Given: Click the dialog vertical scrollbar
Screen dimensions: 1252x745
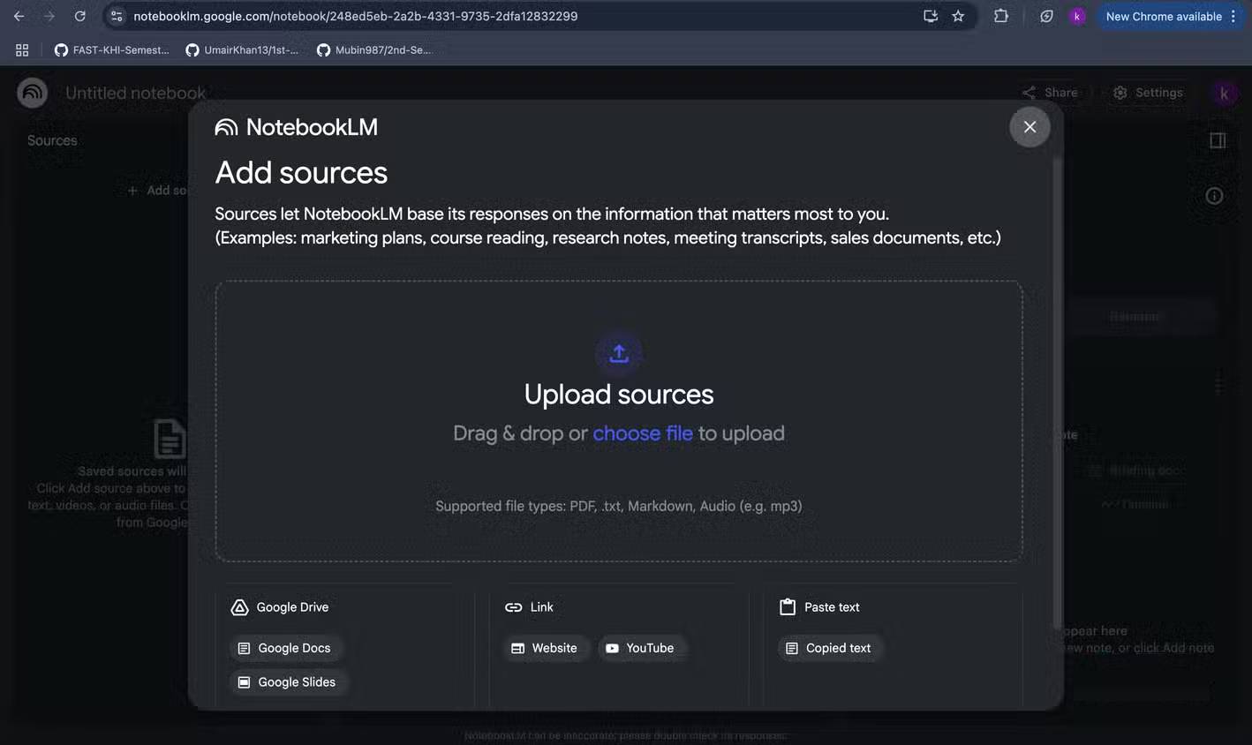Looking at the screenshot, I should pyautogui.click(x=1057, y=393).
